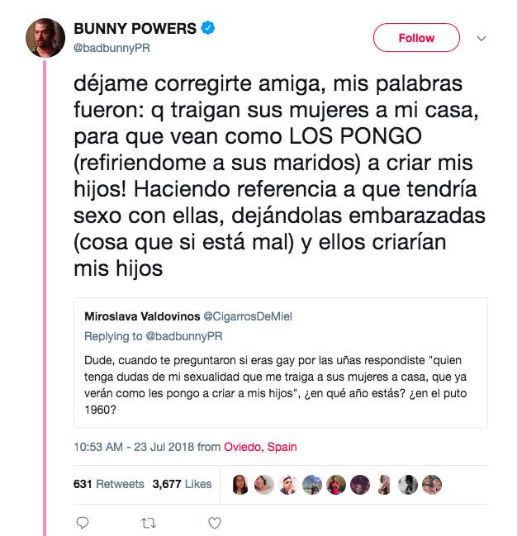Click the blue verified badge

210,29
